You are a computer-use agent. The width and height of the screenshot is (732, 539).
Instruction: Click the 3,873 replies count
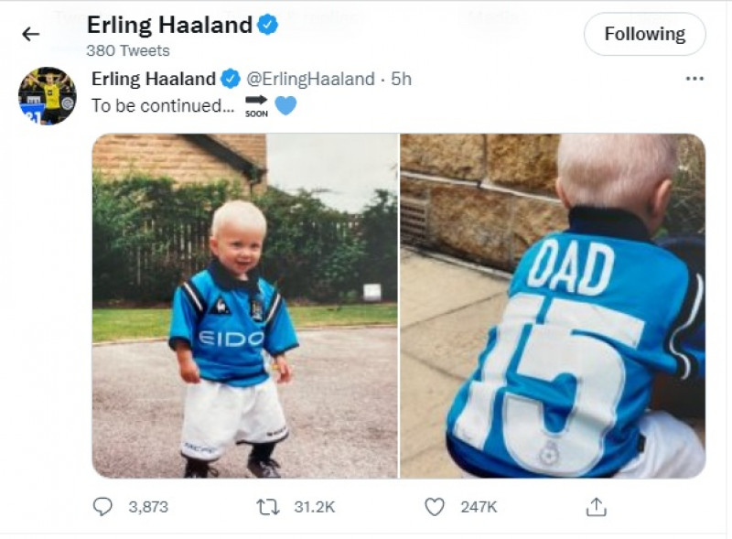146,506
